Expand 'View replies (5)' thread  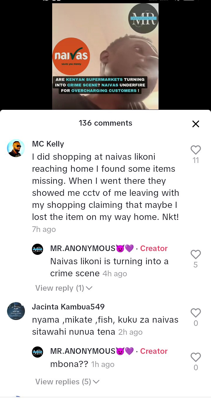67,382
